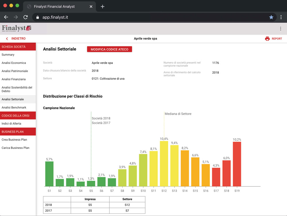This screenshot has width=287, height=216.
Task: Bookmark page with the star icon
Action: click(x=271, y=17)
